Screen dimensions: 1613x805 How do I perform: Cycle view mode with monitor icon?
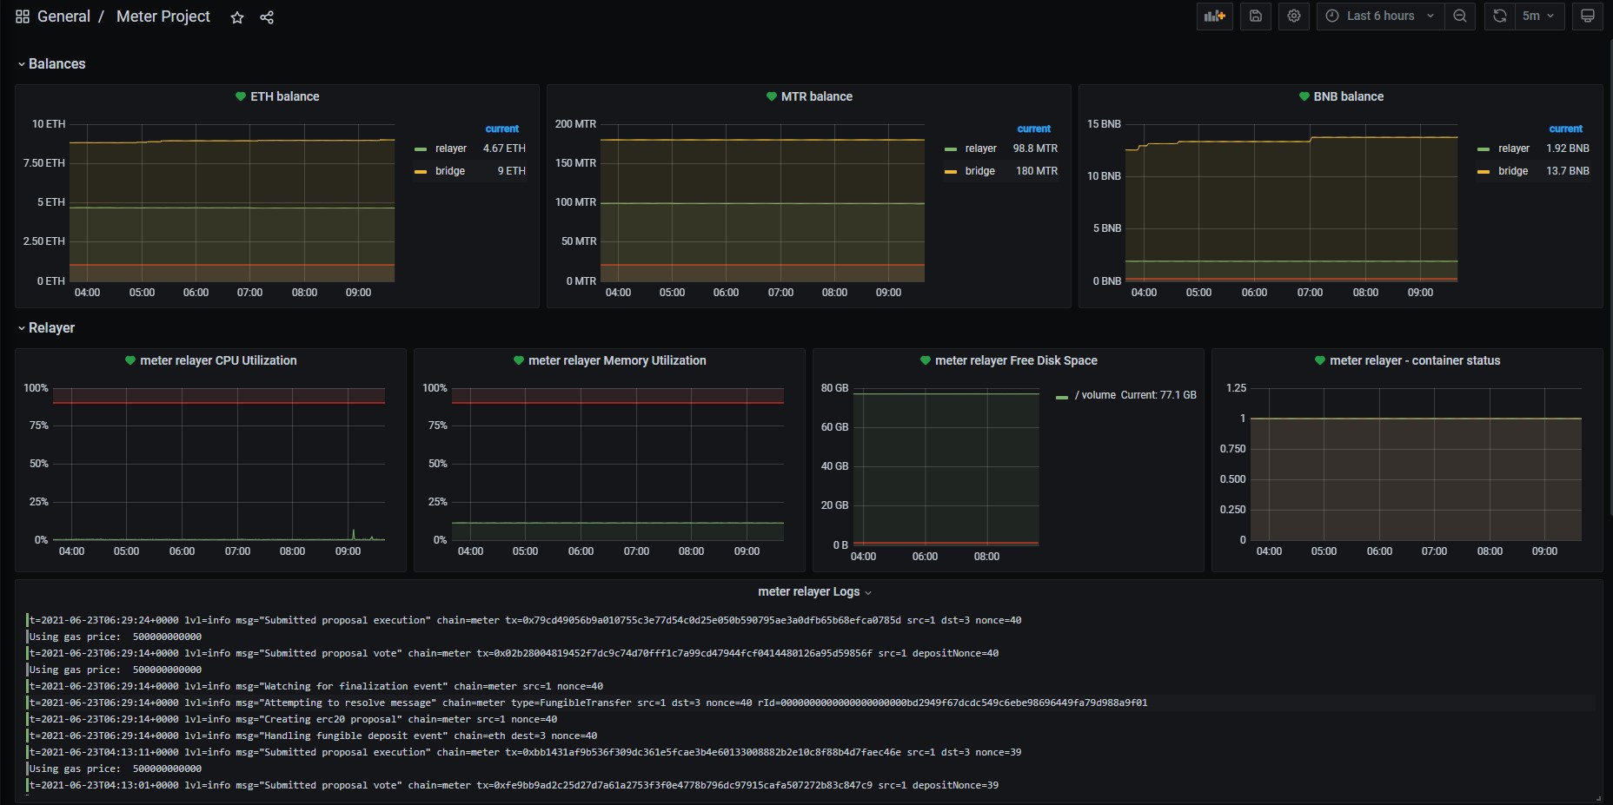(1588, 16)
